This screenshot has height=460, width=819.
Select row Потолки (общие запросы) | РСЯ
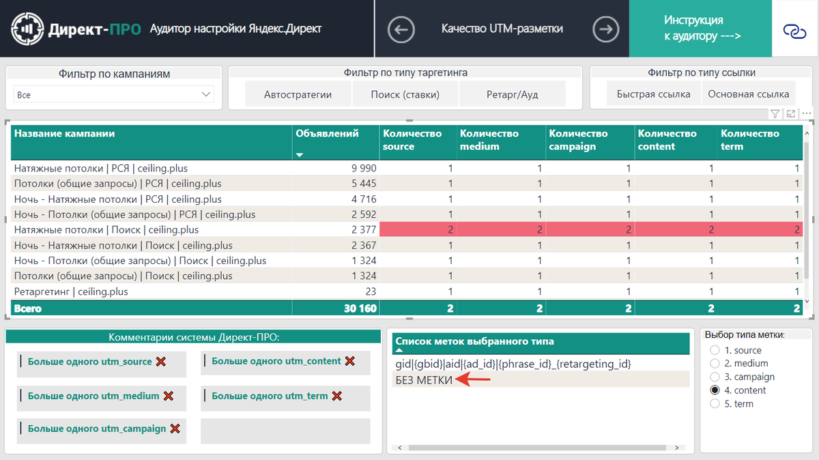(407, 184)
